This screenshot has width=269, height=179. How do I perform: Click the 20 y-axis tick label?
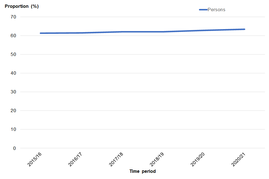[14, 111]
